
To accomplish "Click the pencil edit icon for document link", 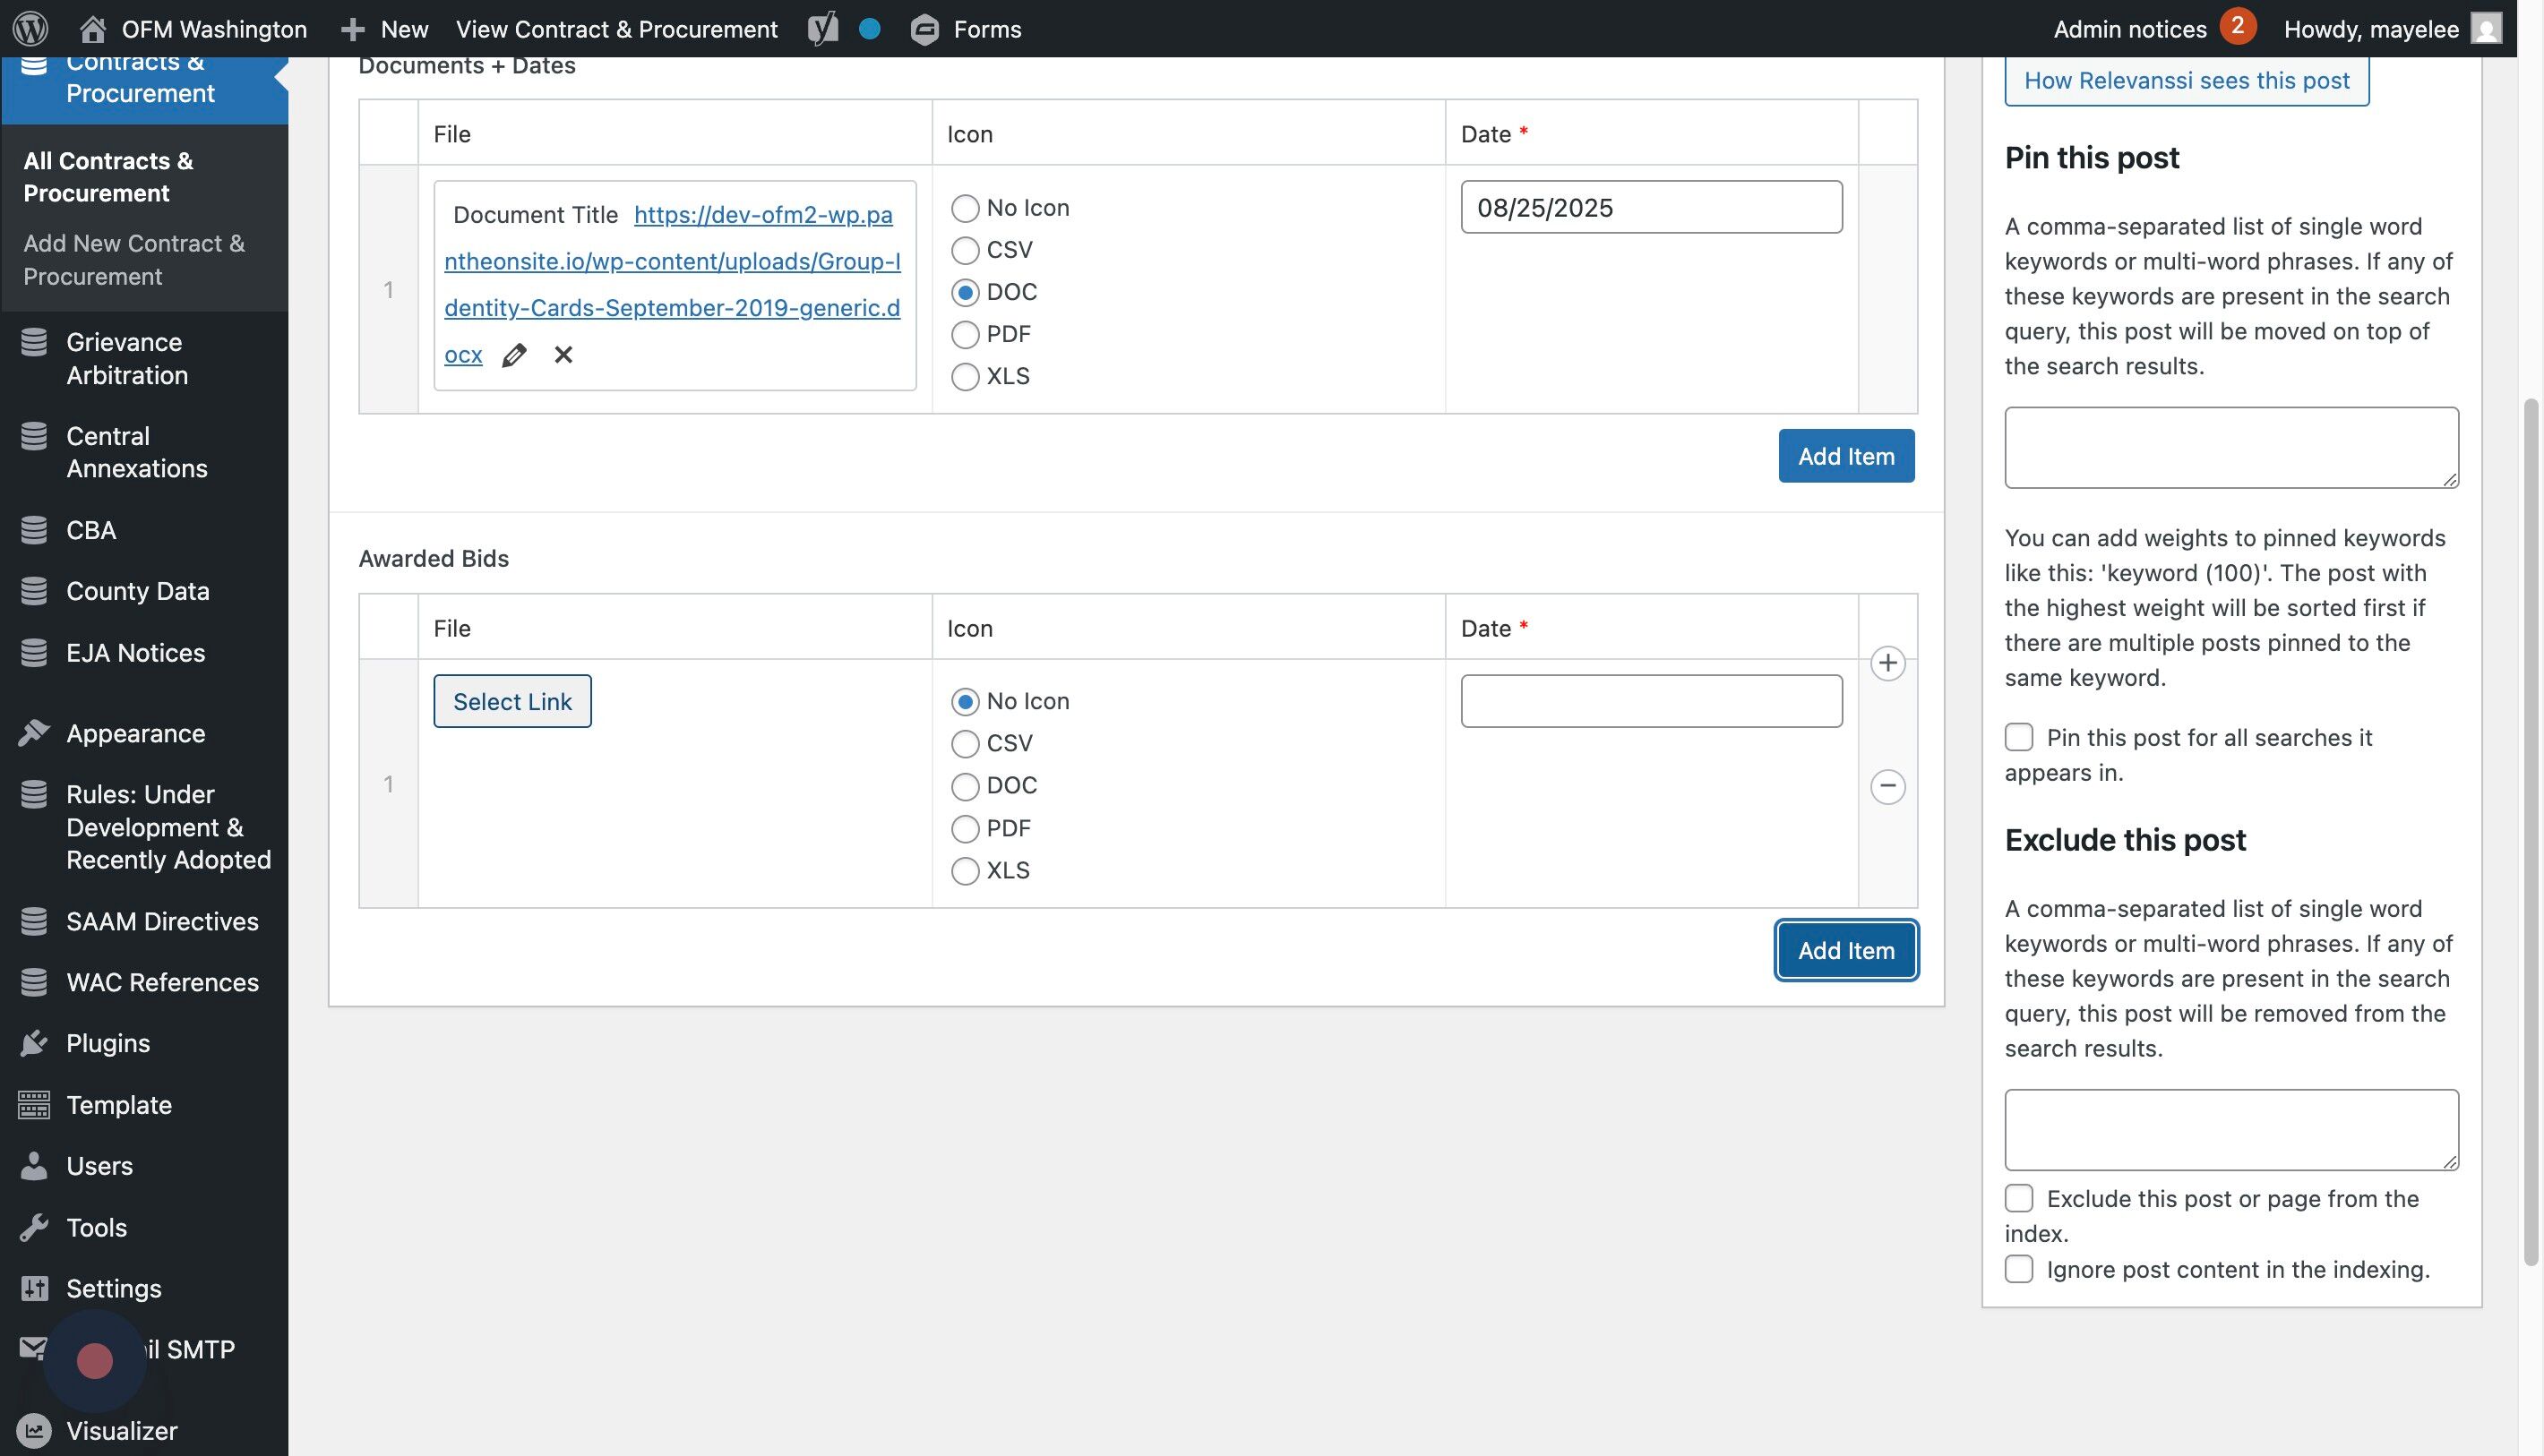I will (x=514, y=355).
